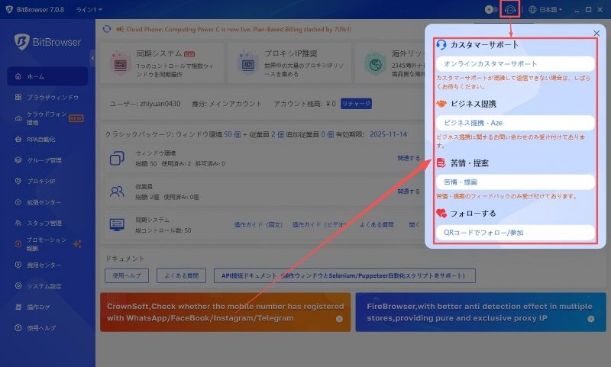Open the ライン1 line dropdown
This screenshot has height=367, width=611.
pyautogui.click(x=89, y=10)
